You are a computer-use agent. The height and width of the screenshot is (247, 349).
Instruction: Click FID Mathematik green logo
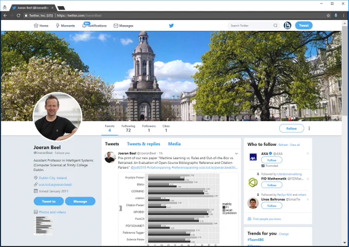[253, 182]
